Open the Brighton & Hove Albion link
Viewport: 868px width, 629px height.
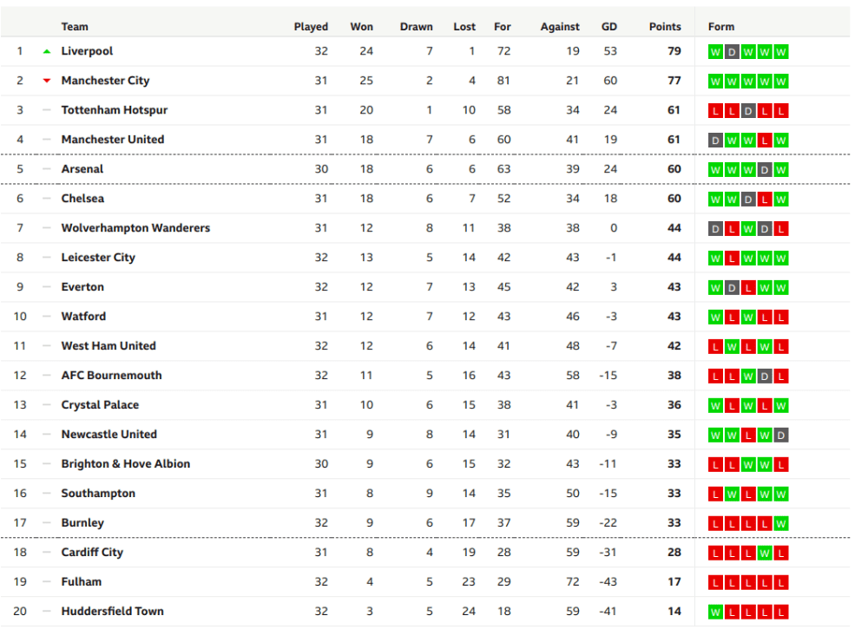126,463
